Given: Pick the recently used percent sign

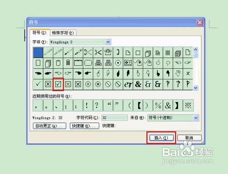Looking at the screenshot, I should pyautogui.click(x=158, y=105).
